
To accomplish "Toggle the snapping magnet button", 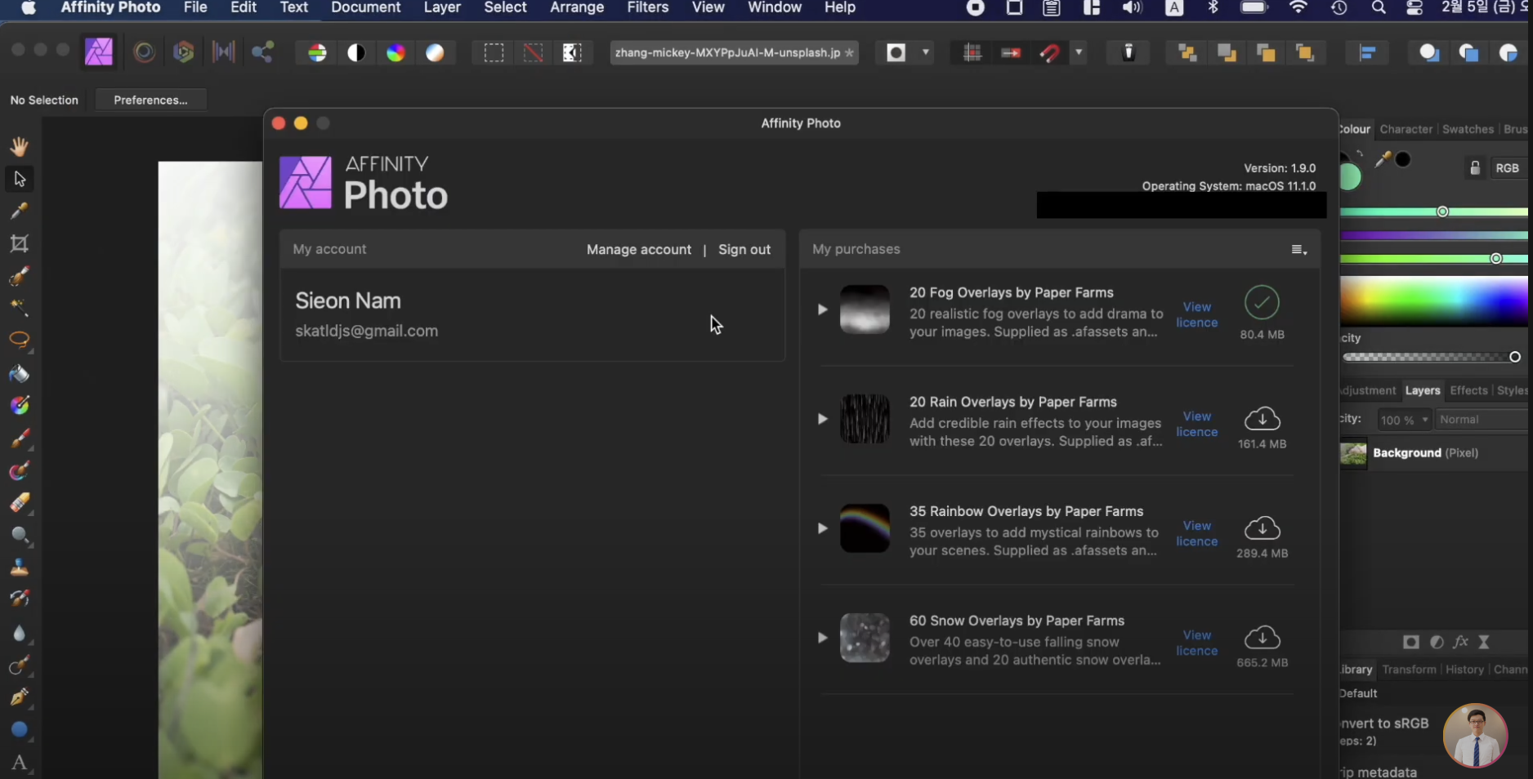I will tap(1050, 53).
